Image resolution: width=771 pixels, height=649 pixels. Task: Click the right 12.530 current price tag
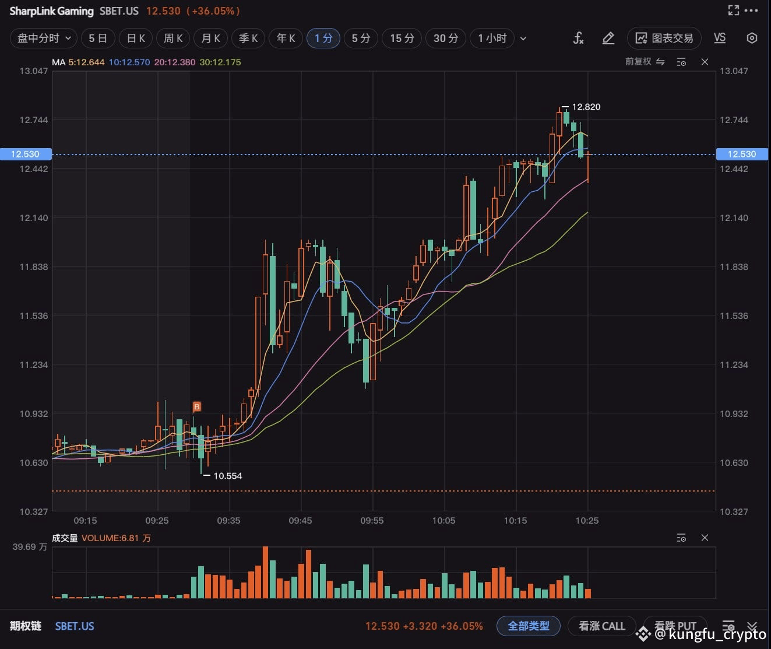[742, 154]
